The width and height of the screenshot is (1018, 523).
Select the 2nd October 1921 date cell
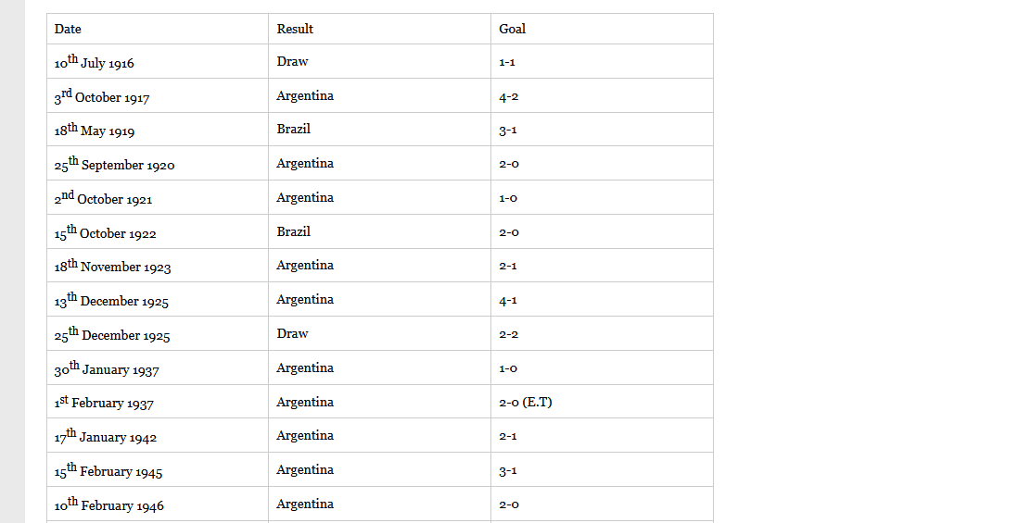pos(103,199)
